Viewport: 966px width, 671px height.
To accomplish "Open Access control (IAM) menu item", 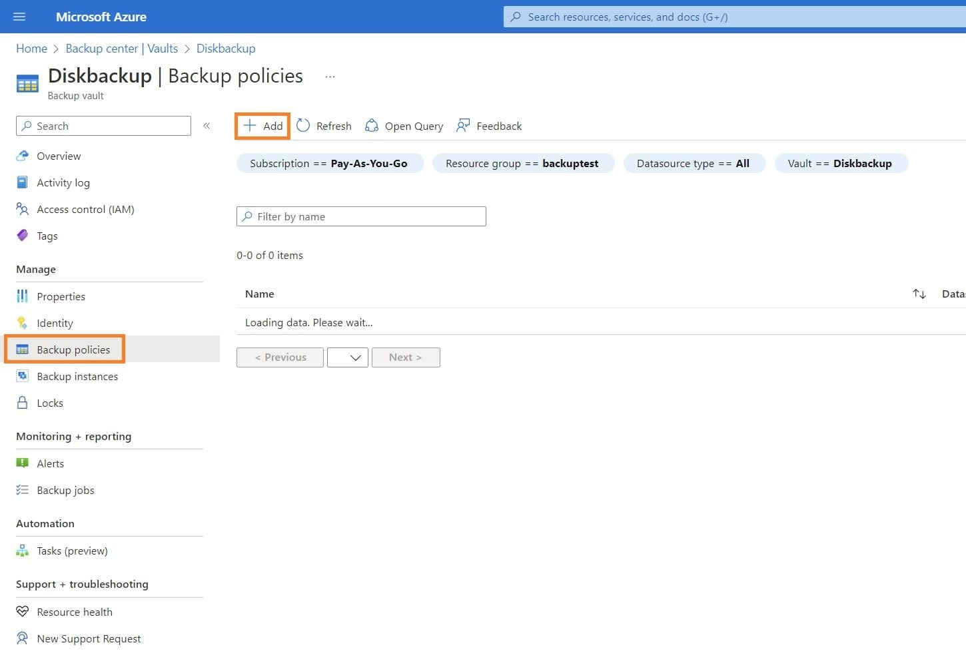I will 85,210.
